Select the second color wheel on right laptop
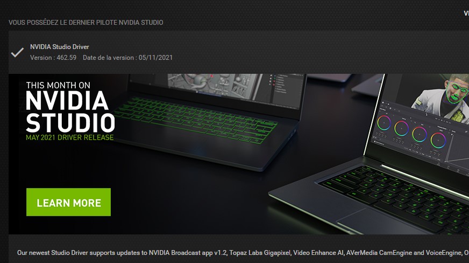This screenshot has height=263, width=469. point(401,128)
